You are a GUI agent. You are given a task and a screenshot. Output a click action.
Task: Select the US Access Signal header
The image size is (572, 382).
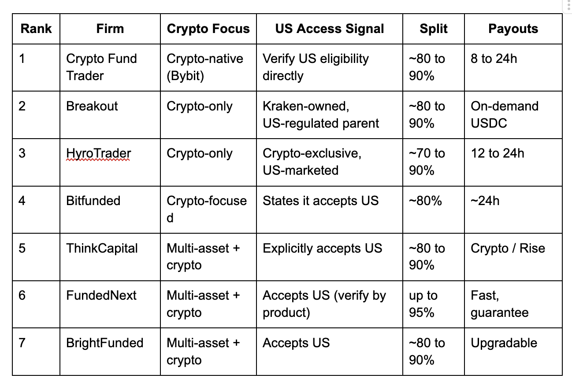click(330, 29)
